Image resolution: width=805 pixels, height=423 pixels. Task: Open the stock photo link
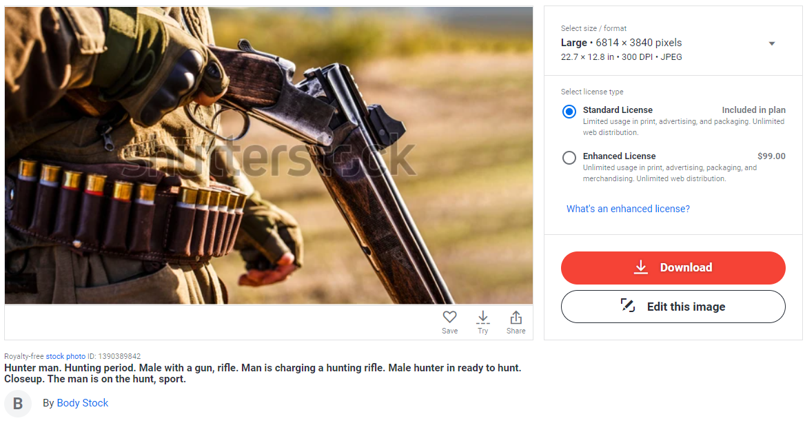[65, 356]
